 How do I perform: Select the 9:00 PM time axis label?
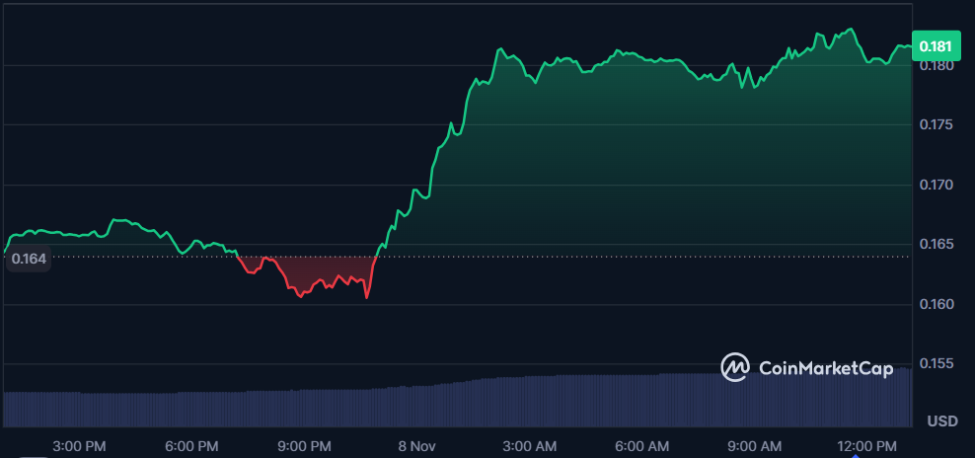pos(305,445)
